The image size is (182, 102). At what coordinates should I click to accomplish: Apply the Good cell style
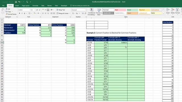tap(133, 10)
